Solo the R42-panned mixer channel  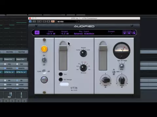pyautogui.click(x=12, y=101)
